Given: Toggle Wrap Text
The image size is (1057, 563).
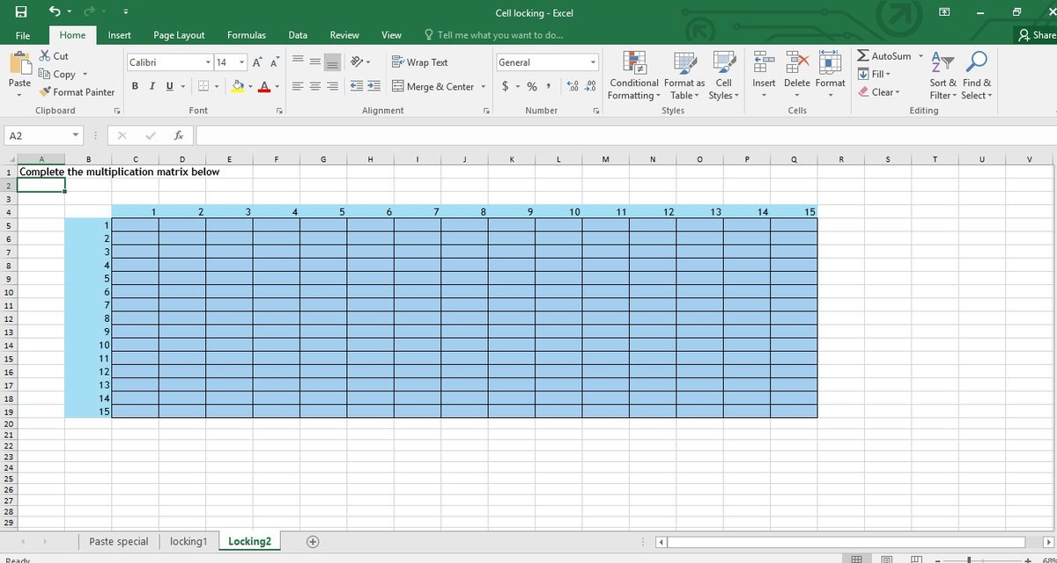Looking at the screenshot, I should click(x=420, y=62).
